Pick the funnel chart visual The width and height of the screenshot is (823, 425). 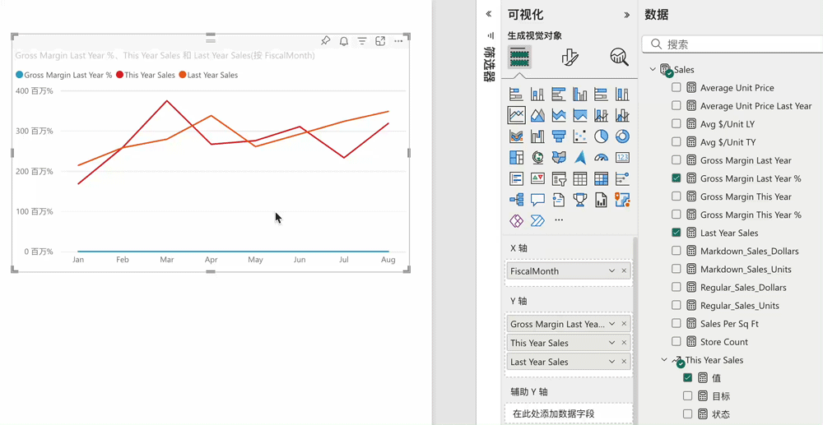tap(559, 136)
